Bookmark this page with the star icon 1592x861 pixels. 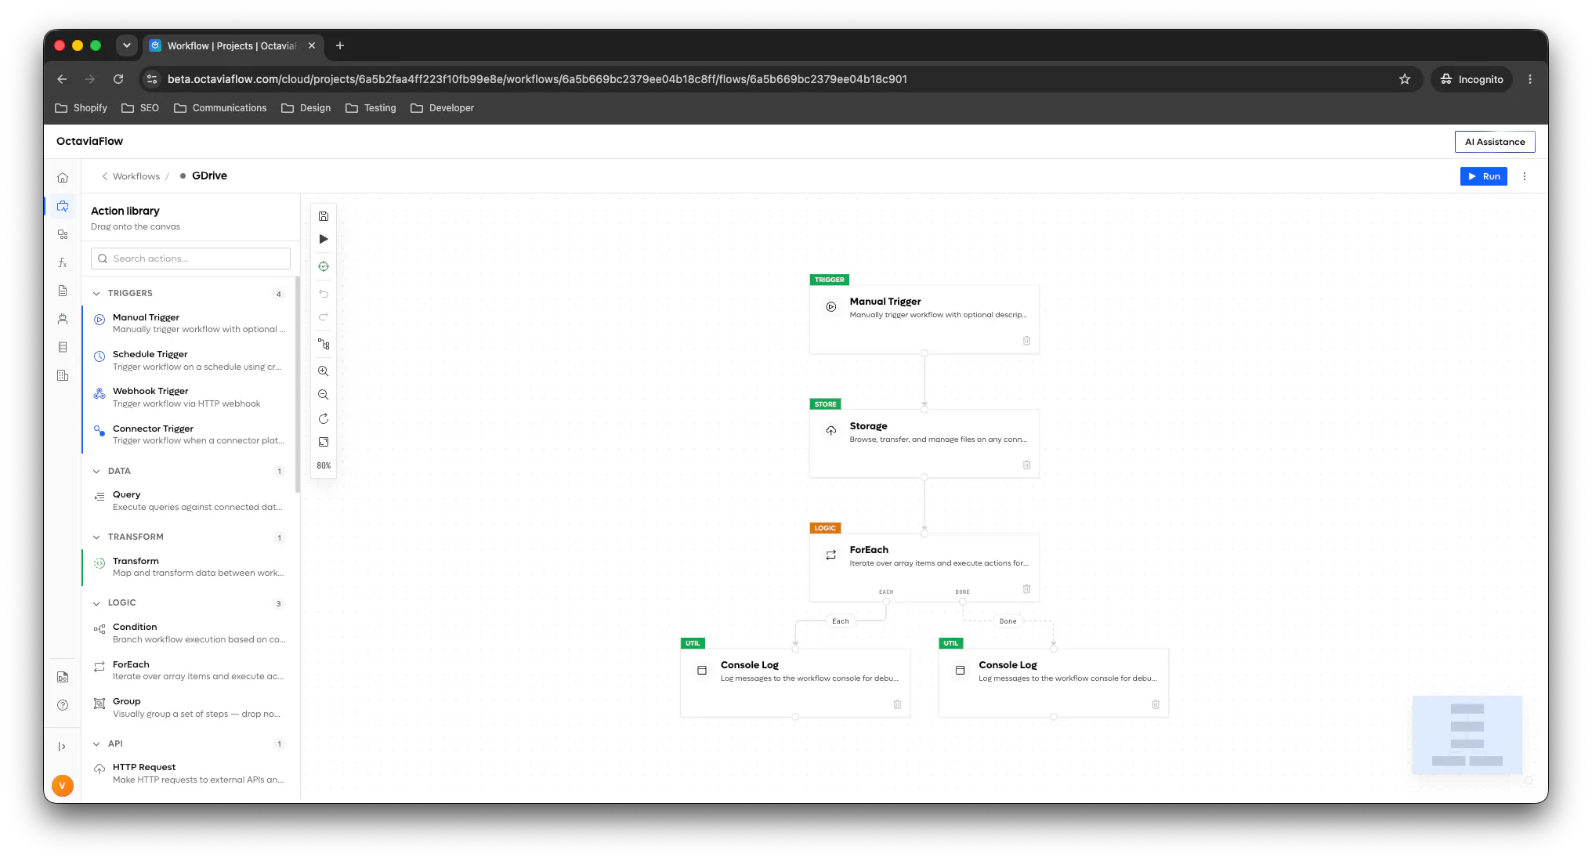[x=1404, y=79]
